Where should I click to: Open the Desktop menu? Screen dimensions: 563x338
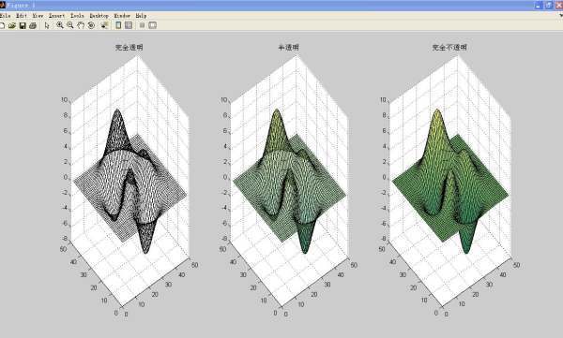tap(99, 16)
